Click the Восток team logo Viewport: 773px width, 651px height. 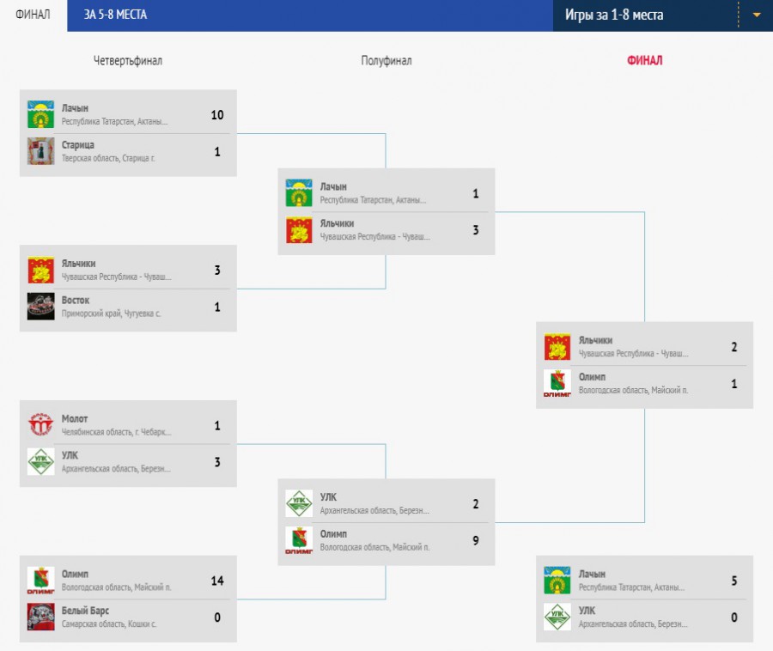coord(41,307)
